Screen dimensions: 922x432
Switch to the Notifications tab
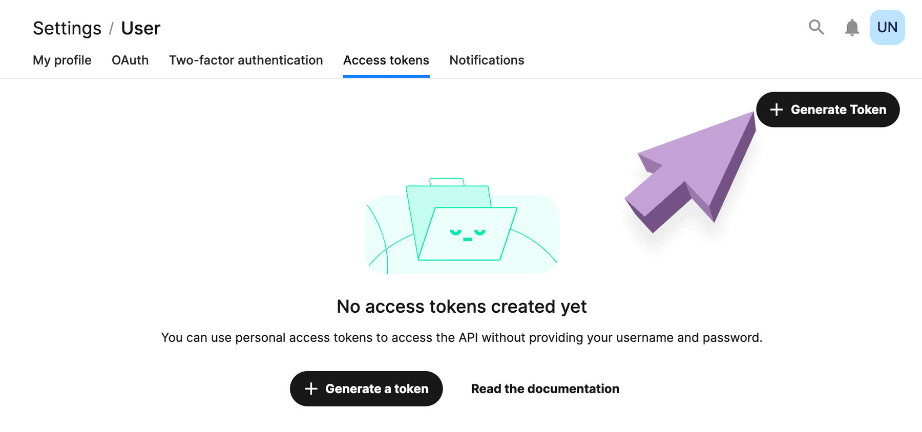pyautogui.click(x=487, y=60)
